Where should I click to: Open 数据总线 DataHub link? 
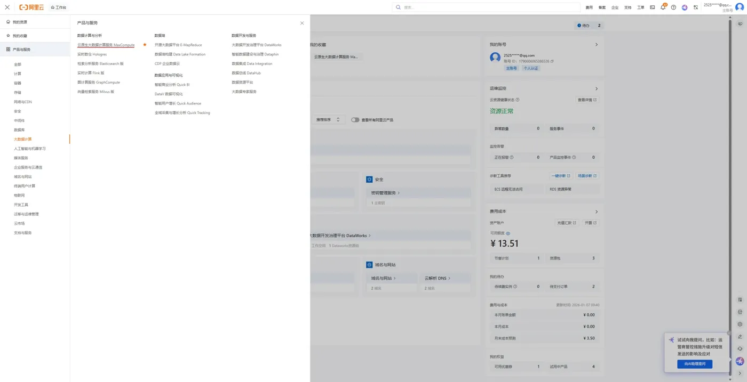click(246, 73)
